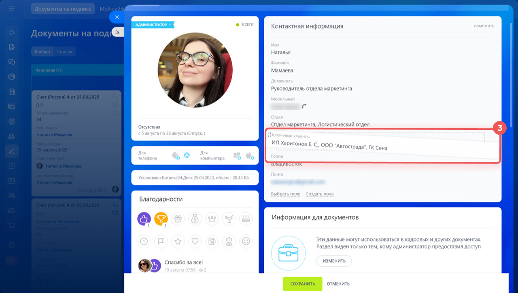The width and height of the screenshot is (518, 293).
Task: Select the number one gratitude badge
Action: (x=144, y=242)
